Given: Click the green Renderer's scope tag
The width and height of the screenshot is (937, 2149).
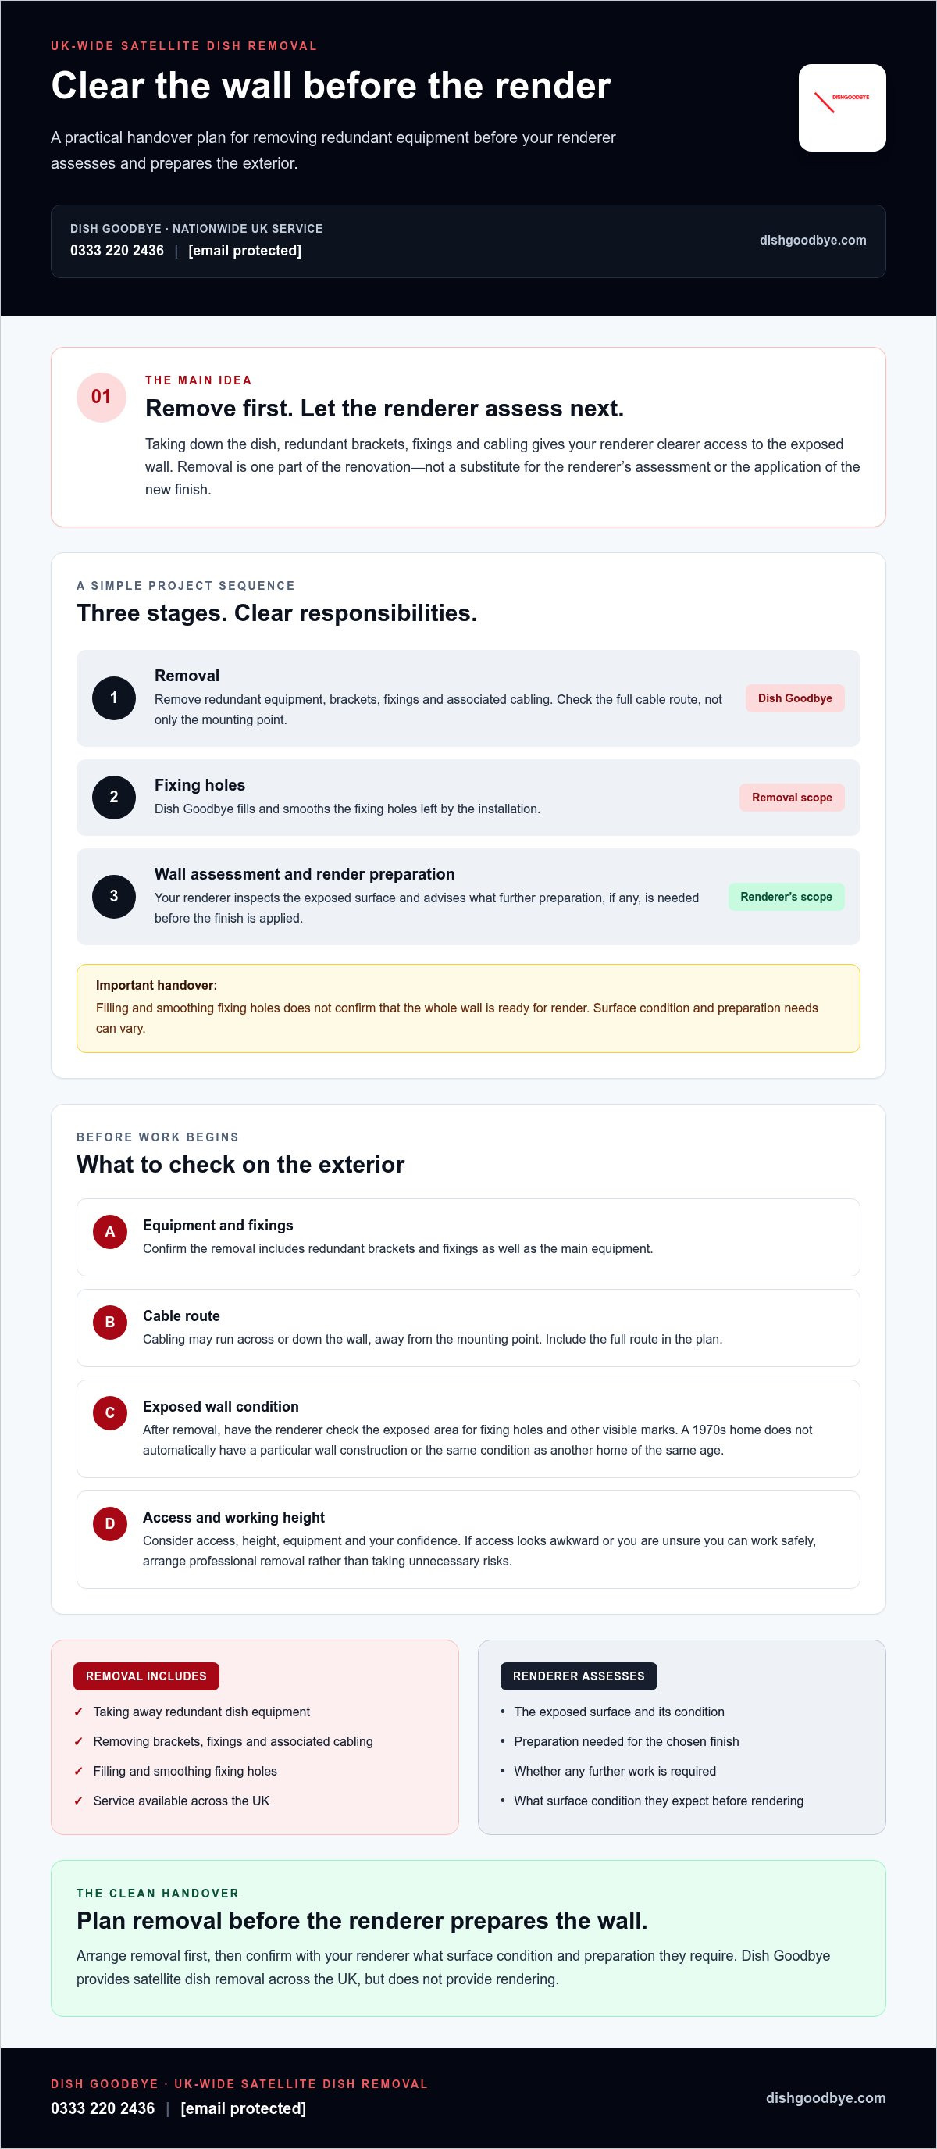Looking at the screenshot, I should [786, 897].
